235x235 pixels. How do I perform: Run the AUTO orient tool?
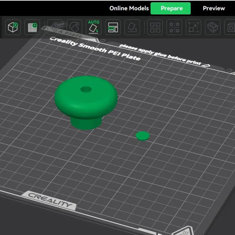coord(94,27)
